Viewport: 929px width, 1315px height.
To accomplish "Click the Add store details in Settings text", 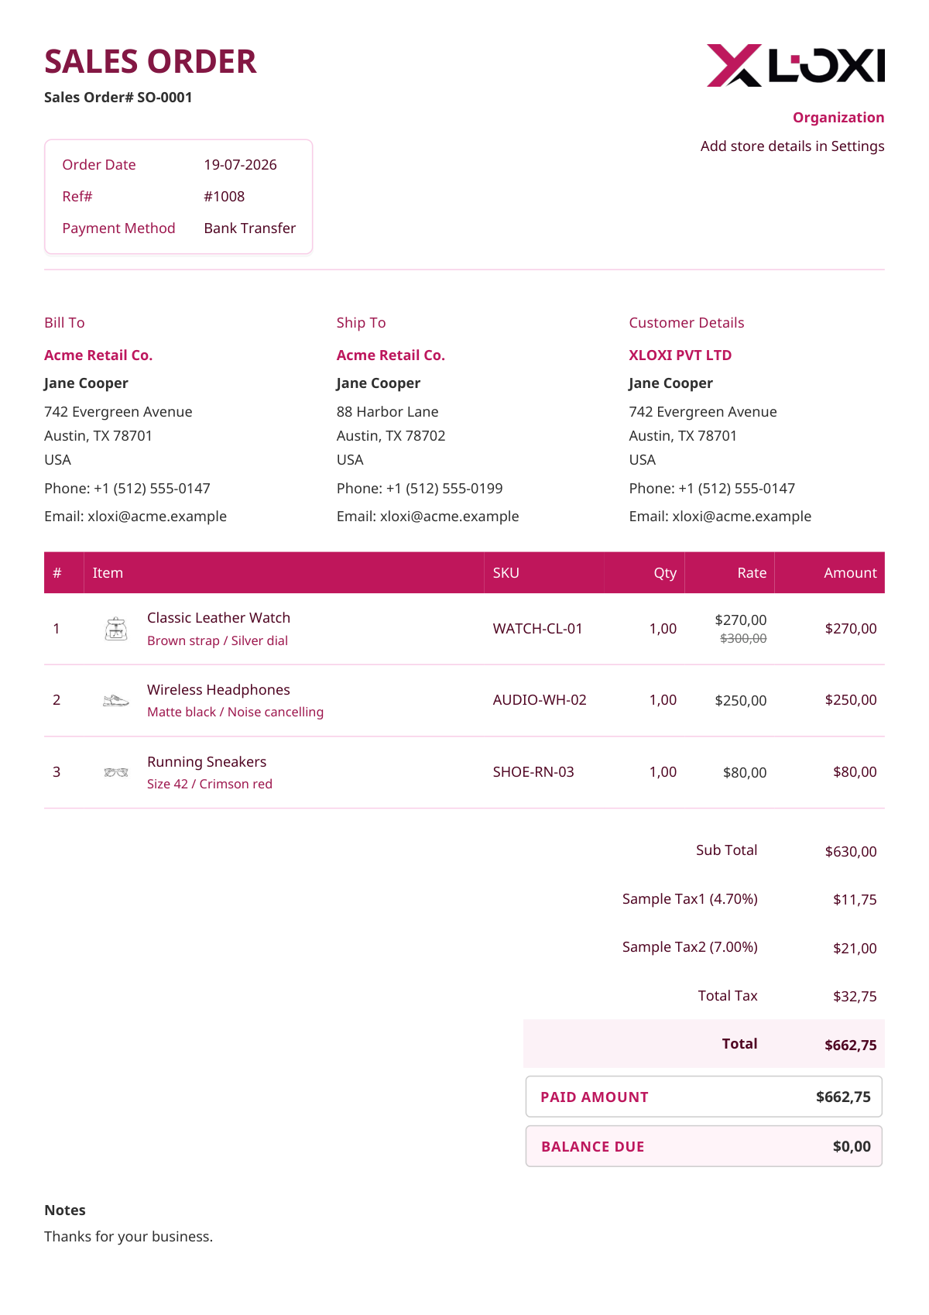I will point(792,146).
